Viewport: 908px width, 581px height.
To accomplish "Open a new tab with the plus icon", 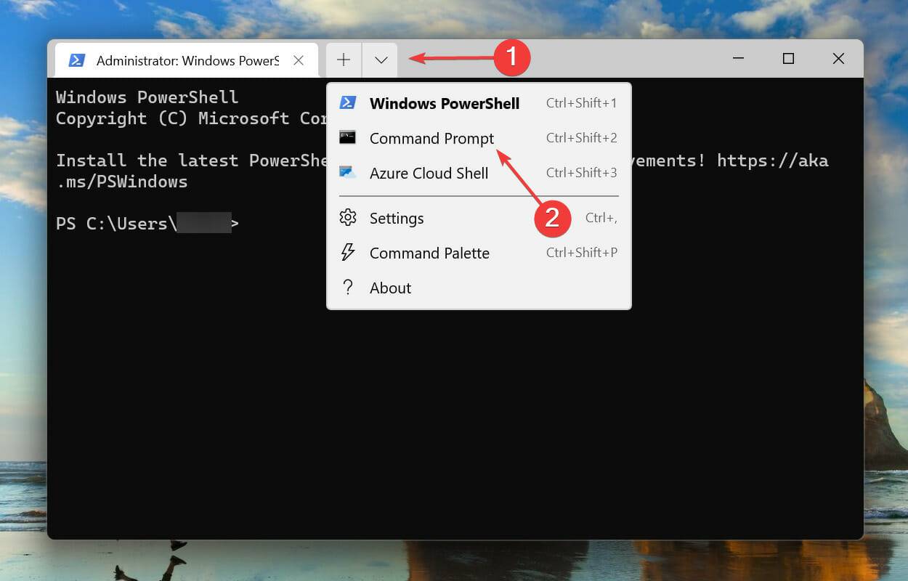I will [x=342, y=60].
